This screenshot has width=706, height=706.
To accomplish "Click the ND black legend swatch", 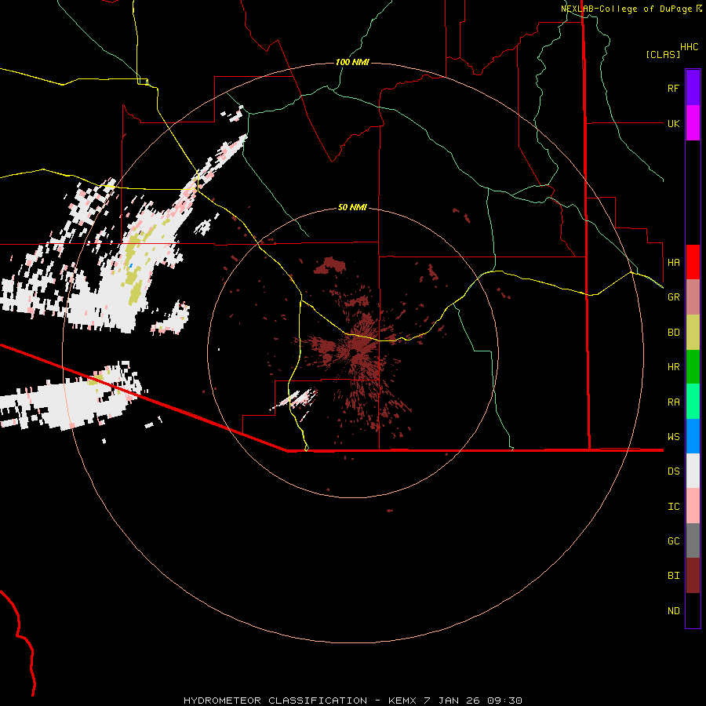I will tap(693, 610).
